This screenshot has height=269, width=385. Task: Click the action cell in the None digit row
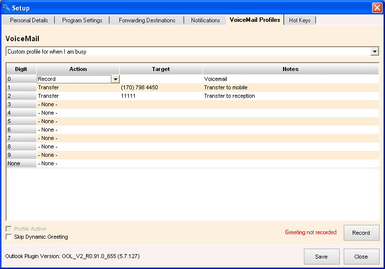(x=78, y=163)
